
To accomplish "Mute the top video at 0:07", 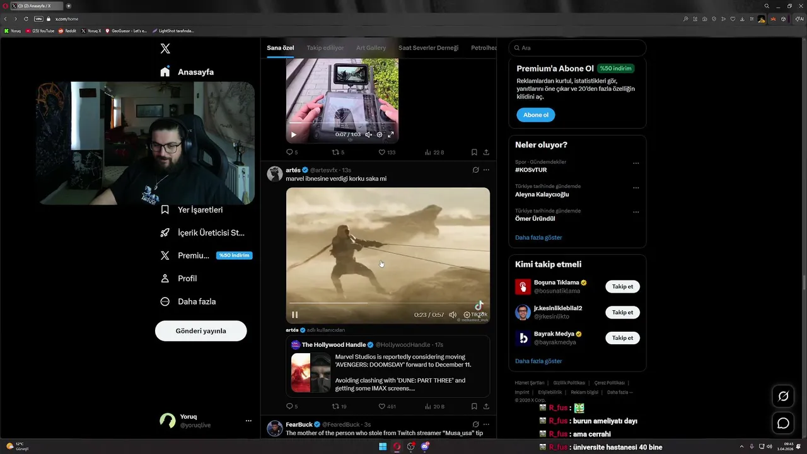I will click(368, 134).
